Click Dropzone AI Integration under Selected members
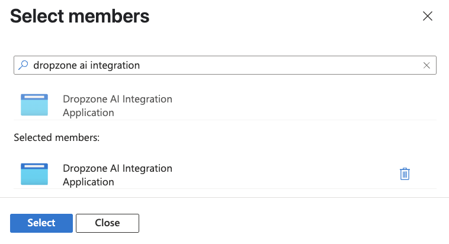449x244 pixels. pyautogui.click(x=117, y=168)
